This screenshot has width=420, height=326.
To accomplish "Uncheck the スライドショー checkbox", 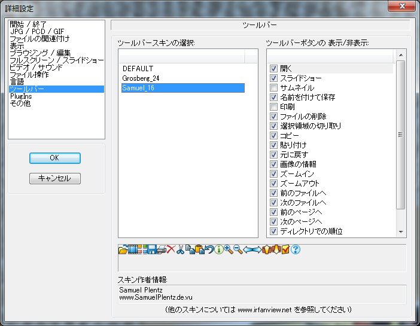I will pos(273,78).
